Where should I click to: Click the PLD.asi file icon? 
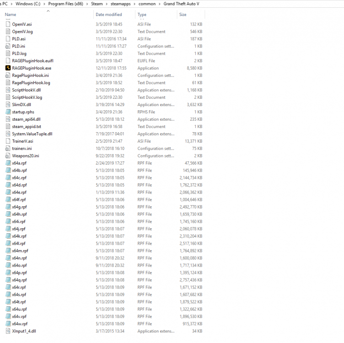pos(8,39)
